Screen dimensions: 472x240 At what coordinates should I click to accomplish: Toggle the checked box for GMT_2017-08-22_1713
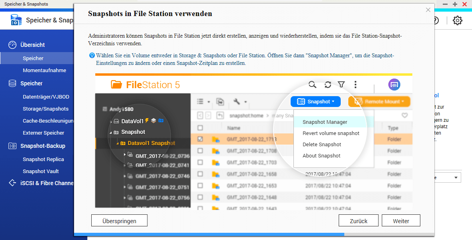click(x=200, y=139)
